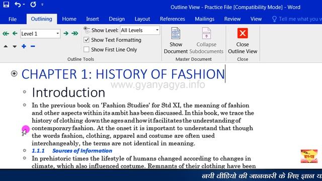Demote the heading one level
Viewport: 322px width, 181px height.
66,33
